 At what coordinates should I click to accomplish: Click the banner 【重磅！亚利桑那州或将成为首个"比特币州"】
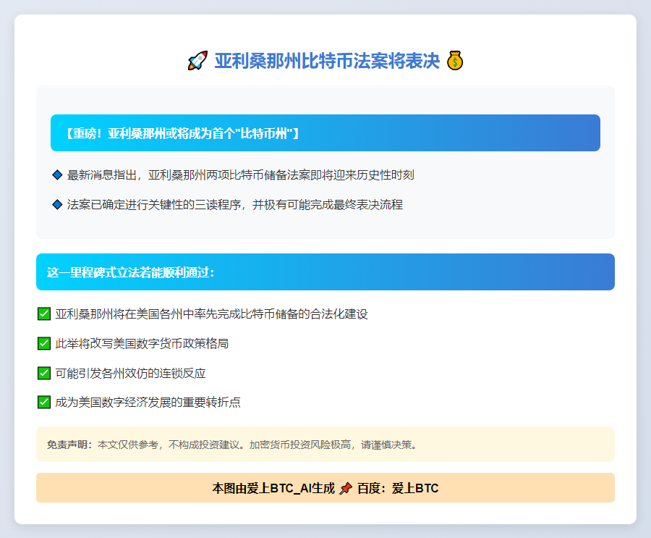(325, 133)
